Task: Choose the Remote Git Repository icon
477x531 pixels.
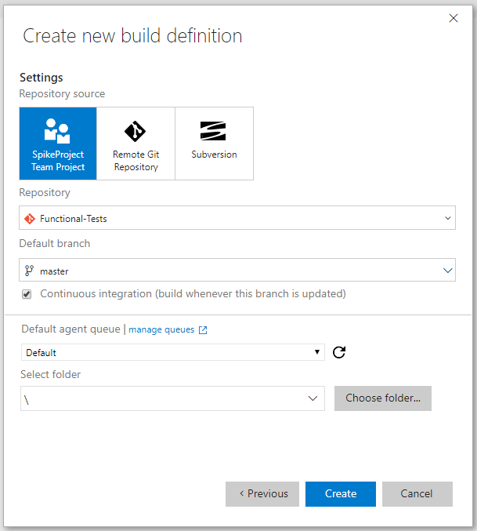Action: (x=136, y=130)
